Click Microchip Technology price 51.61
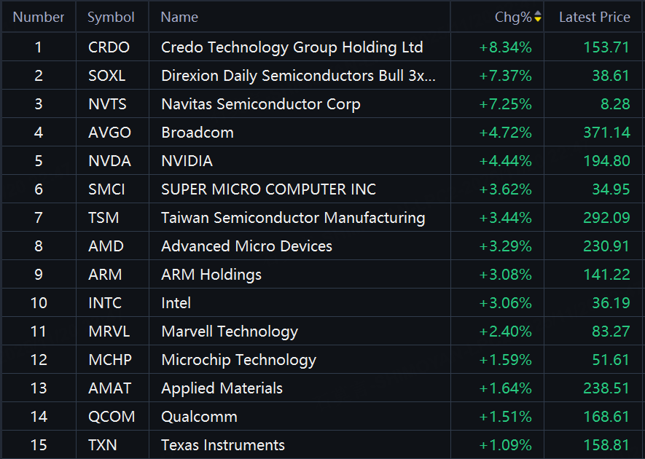 (606, 360)
